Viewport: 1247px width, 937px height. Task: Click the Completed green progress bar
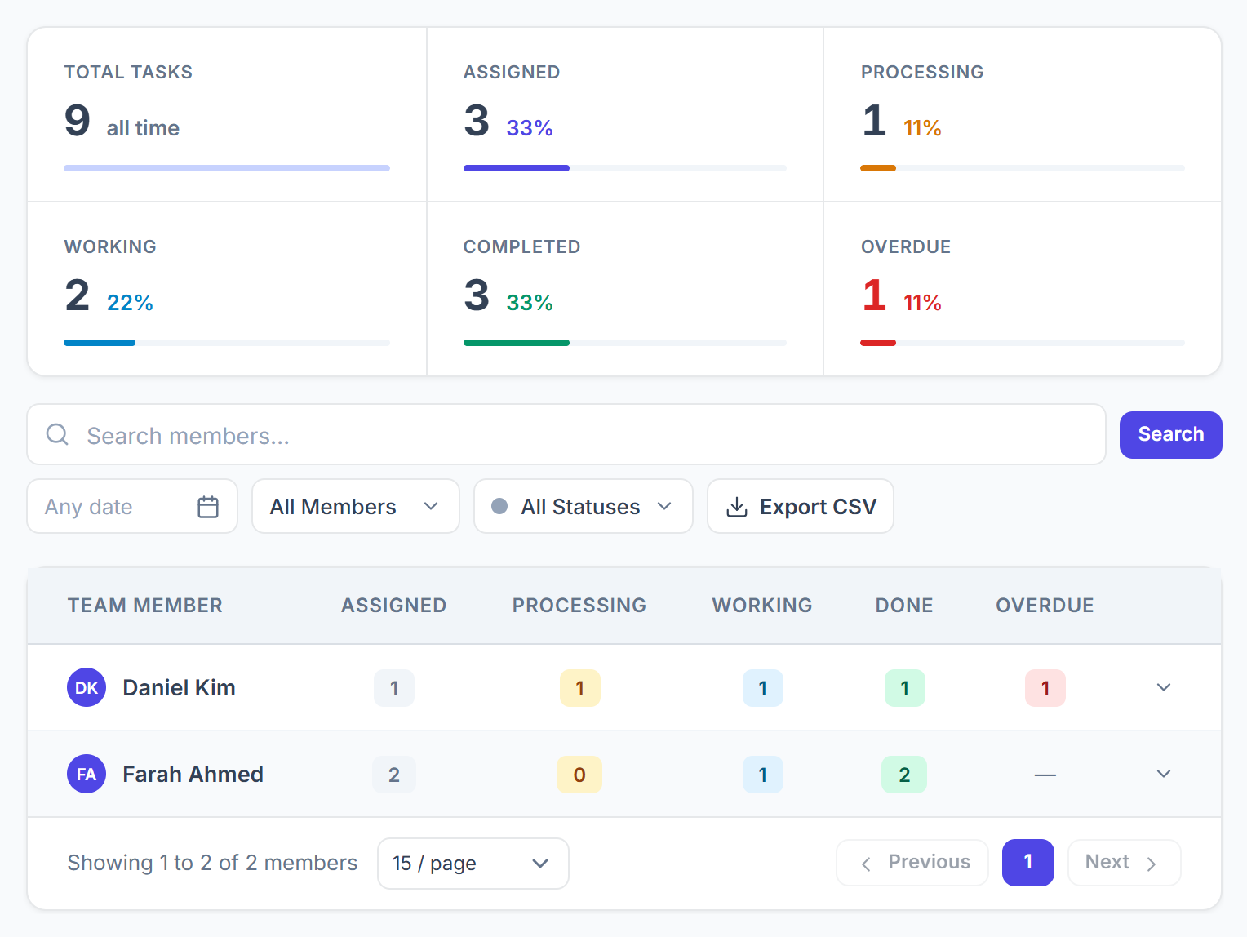click(517, 343)
